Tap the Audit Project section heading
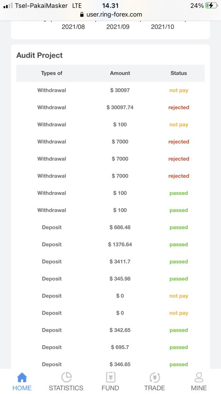 [39, 55]
